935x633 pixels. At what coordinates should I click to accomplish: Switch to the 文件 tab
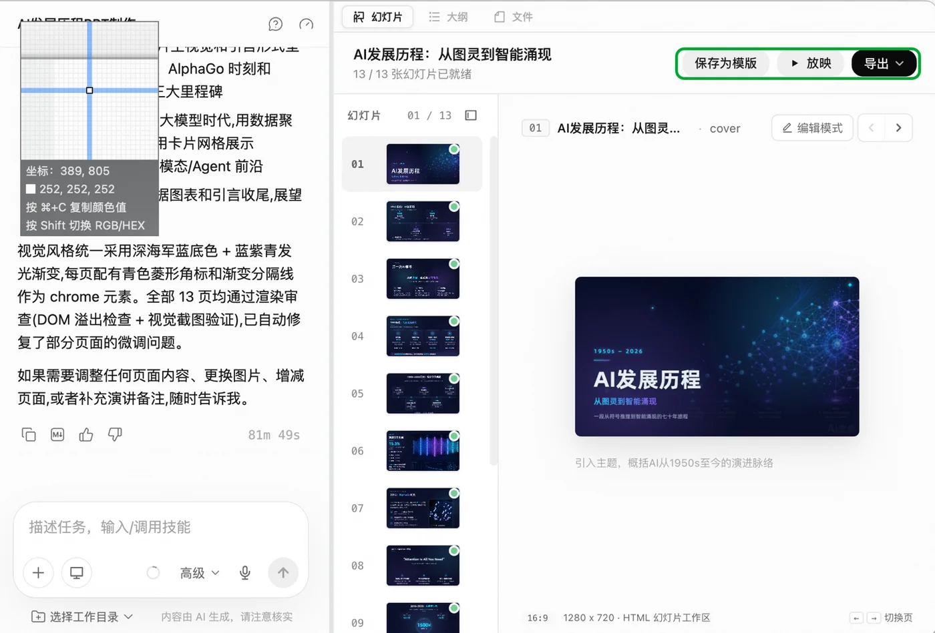point(513,17)
